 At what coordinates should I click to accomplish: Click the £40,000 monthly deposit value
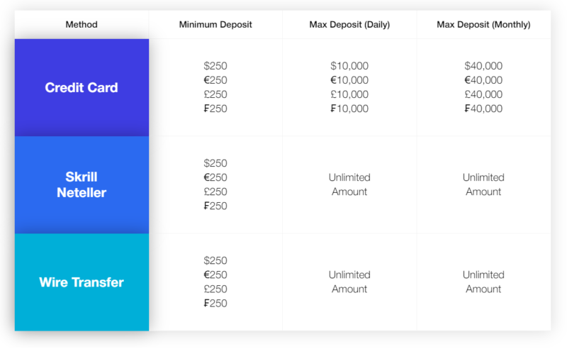[483, 94]
